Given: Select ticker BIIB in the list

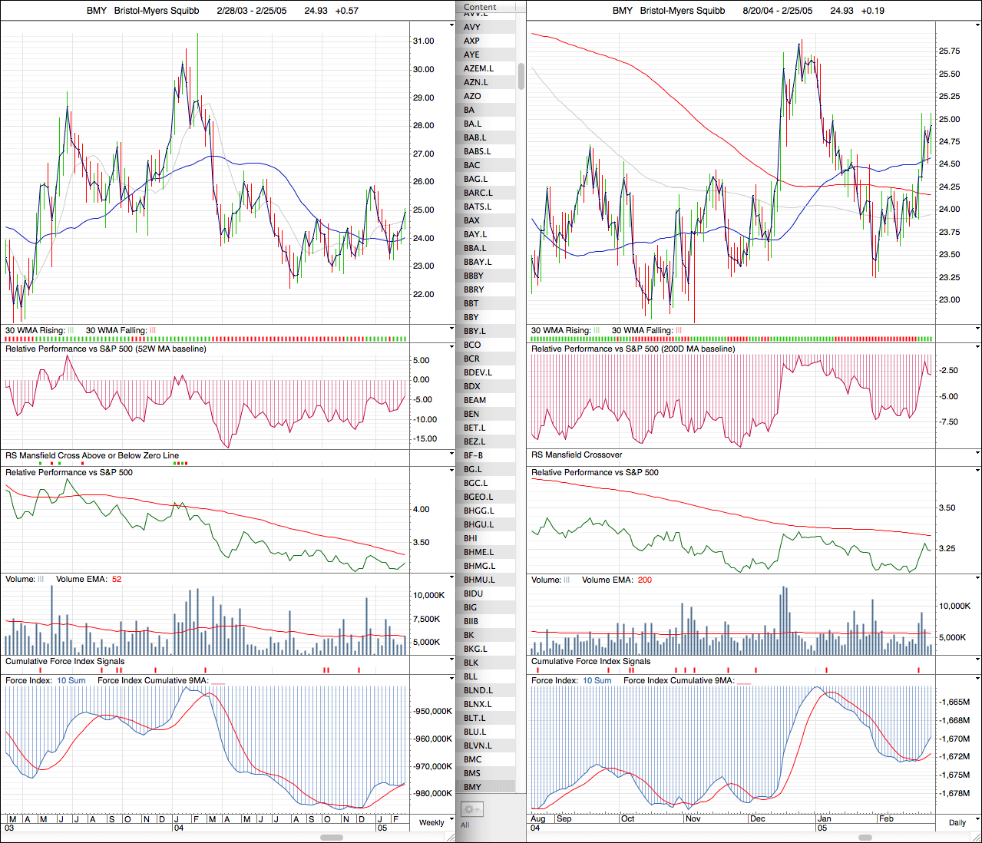Looking at the screenshot, I should pyautogui.click(x=486, y=621).
